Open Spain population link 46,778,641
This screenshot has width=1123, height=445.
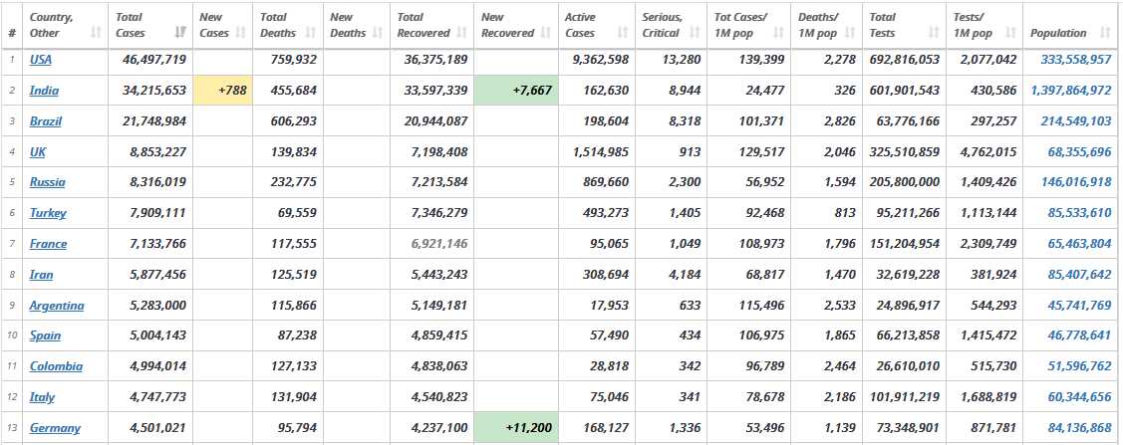point(1080,335)
